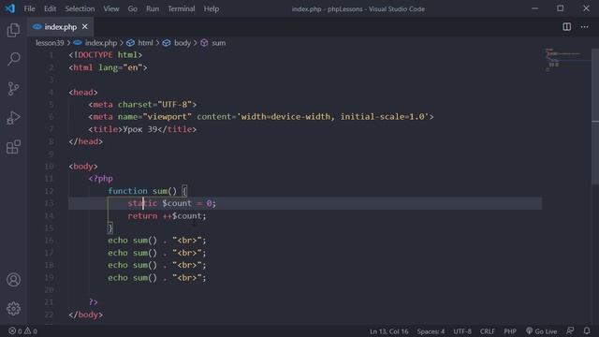
Task: Click the closing ?> tag
Action: [94, 301]
